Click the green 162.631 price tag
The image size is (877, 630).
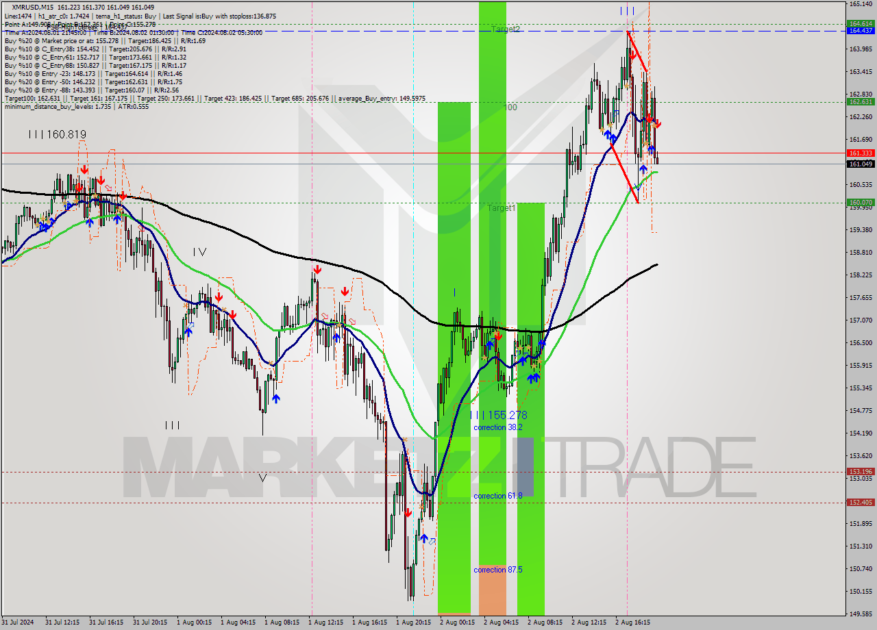pos(861,102)
